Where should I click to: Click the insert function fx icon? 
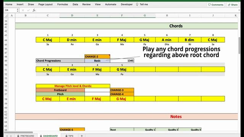pyautogui.click(x=34, y=10)
